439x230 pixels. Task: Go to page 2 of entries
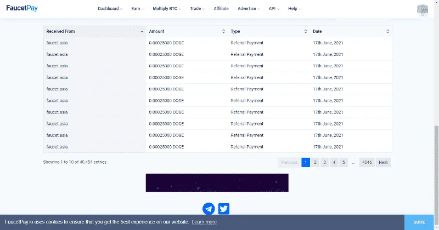315,163
